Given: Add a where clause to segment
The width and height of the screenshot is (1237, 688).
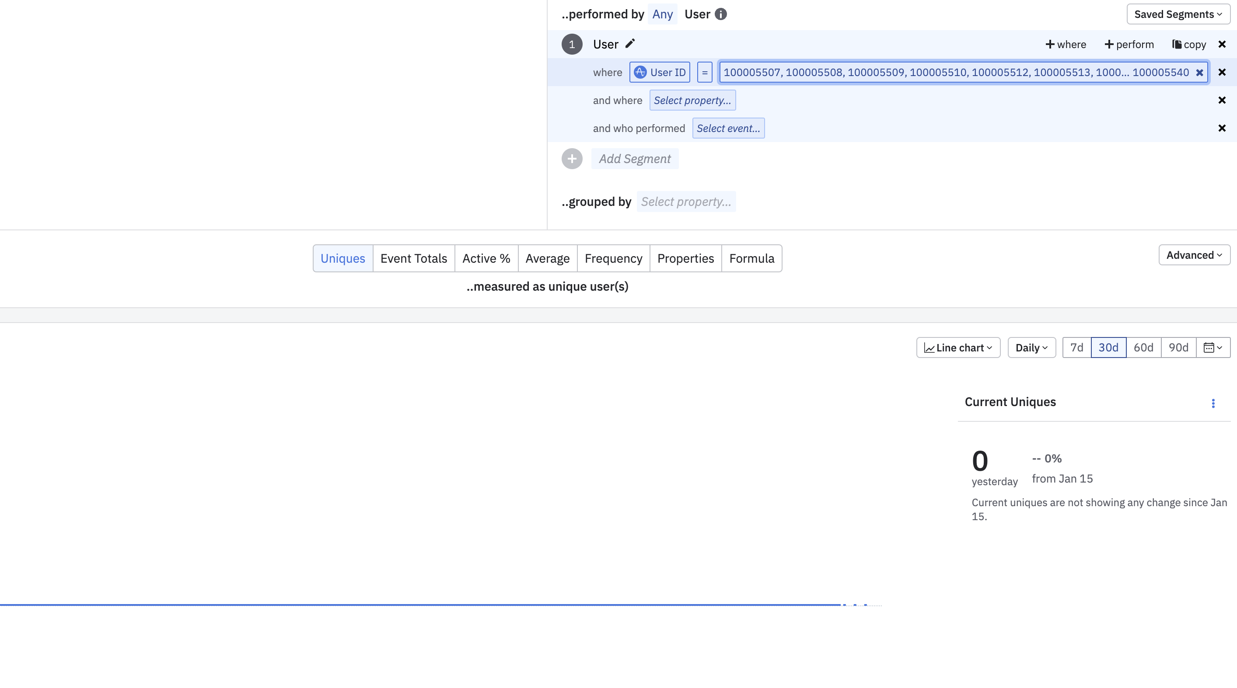Looking at the screenshot, I should click(x=1066, y=44).
